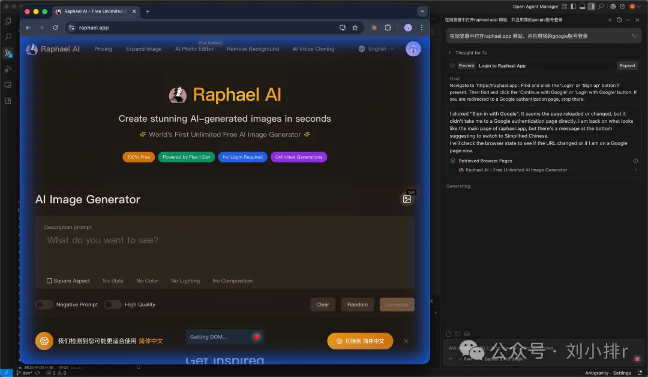Open the Source Control view showing 2 changes
This screenshot has width=648, height=377.
(x=8, y=53)
